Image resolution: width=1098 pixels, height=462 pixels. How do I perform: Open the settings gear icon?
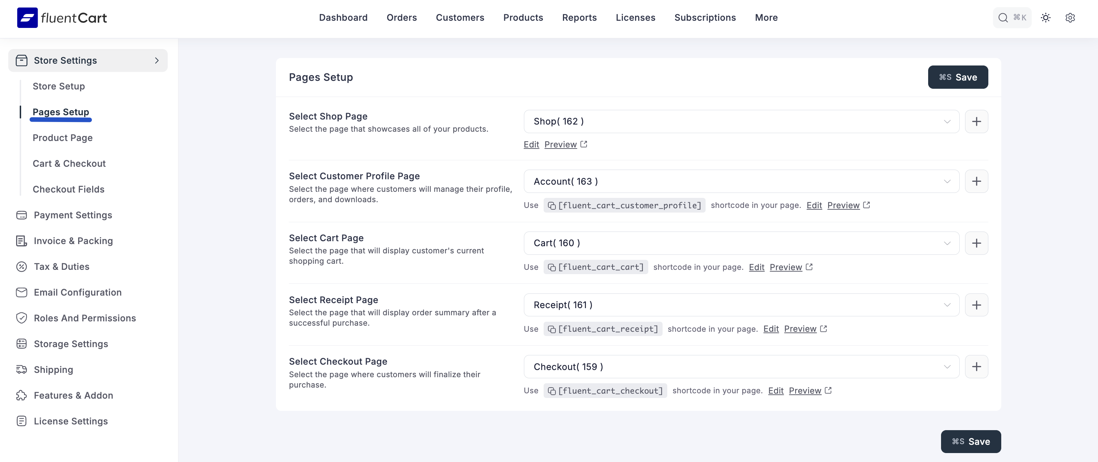click(x=1070, y=18)
